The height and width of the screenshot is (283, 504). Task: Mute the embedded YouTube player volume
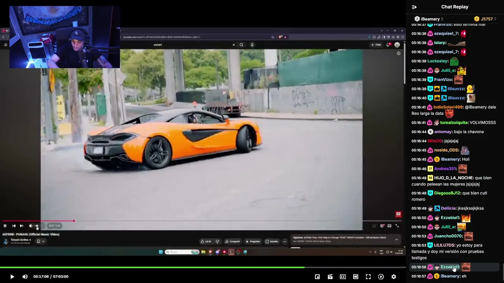(x=31, y=226)
